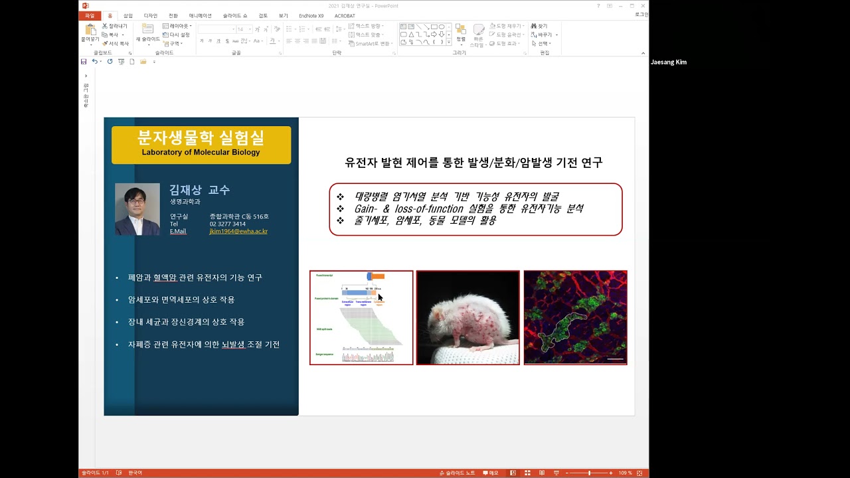Open the Design (디자인) tab
The image size is (850, 478).
point(151,15)
